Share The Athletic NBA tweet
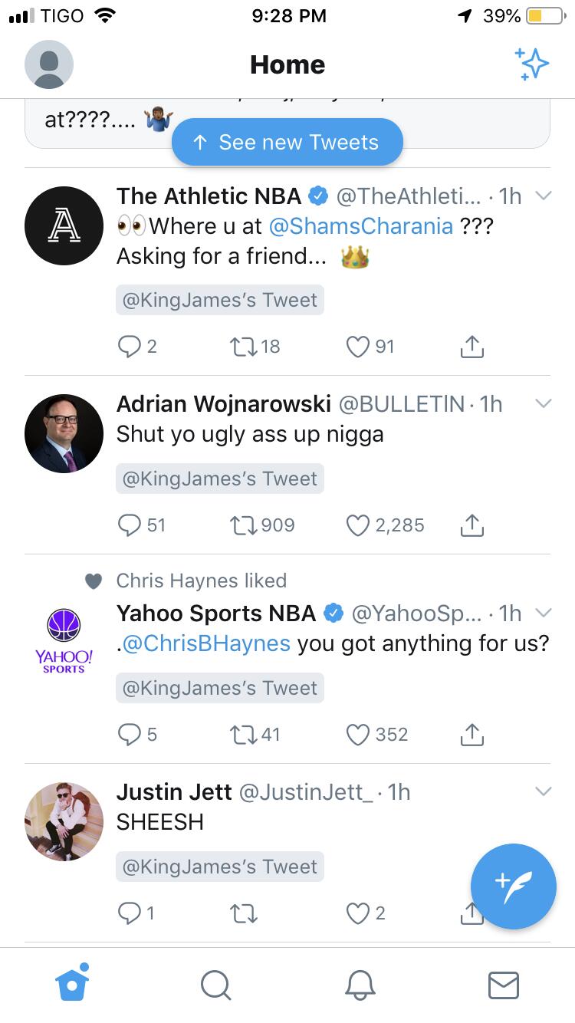This screenshot has width=575, height=1023. click(472, 347)
